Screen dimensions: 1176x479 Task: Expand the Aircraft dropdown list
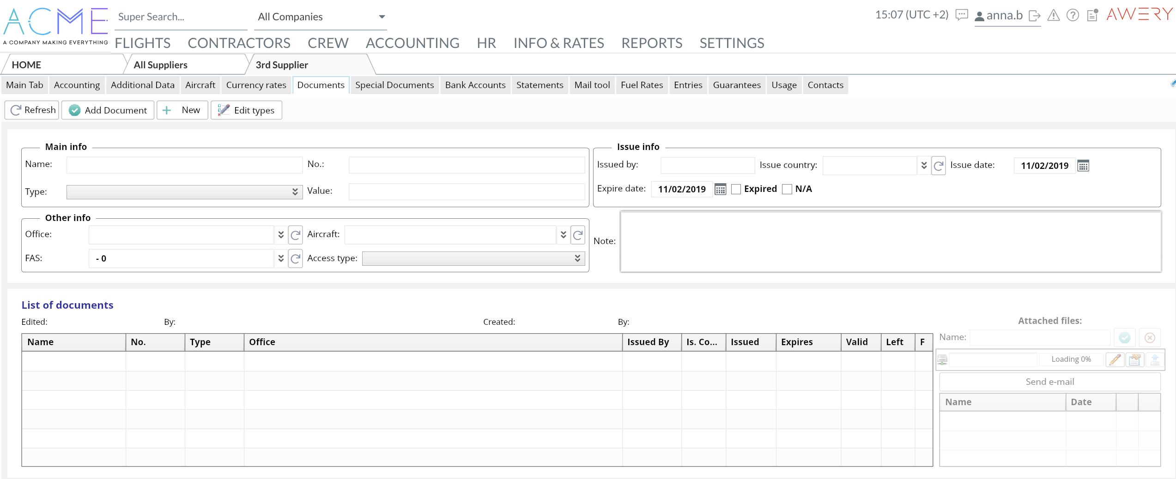click(563, 235)
